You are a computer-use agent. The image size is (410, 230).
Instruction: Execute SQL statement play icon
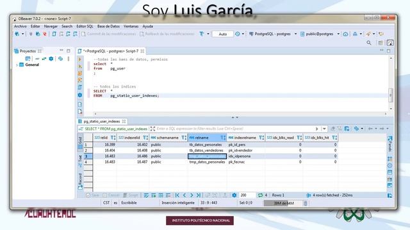point(80,59)
